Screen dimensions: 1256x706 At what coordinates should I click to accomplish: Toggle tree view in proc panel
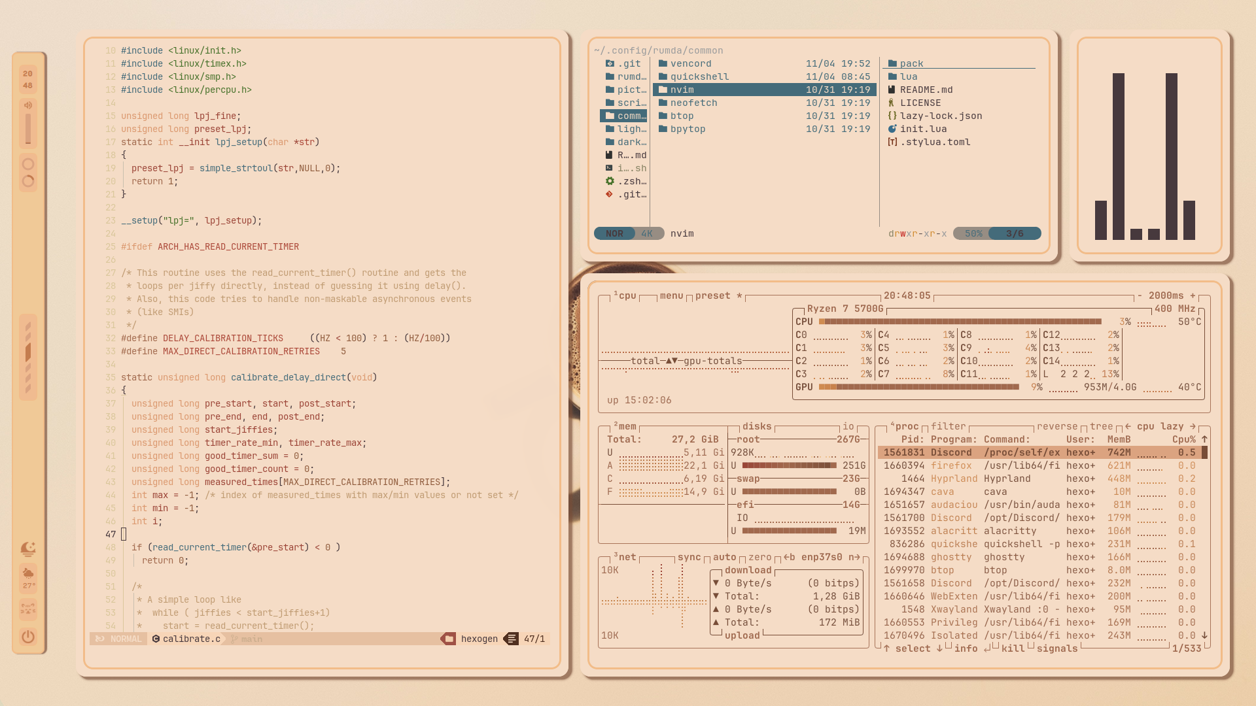tap(1101, 426)
